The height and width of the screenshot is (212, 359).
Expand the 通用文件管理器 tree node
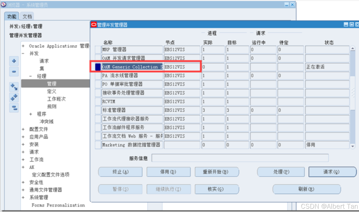[23, 190]
